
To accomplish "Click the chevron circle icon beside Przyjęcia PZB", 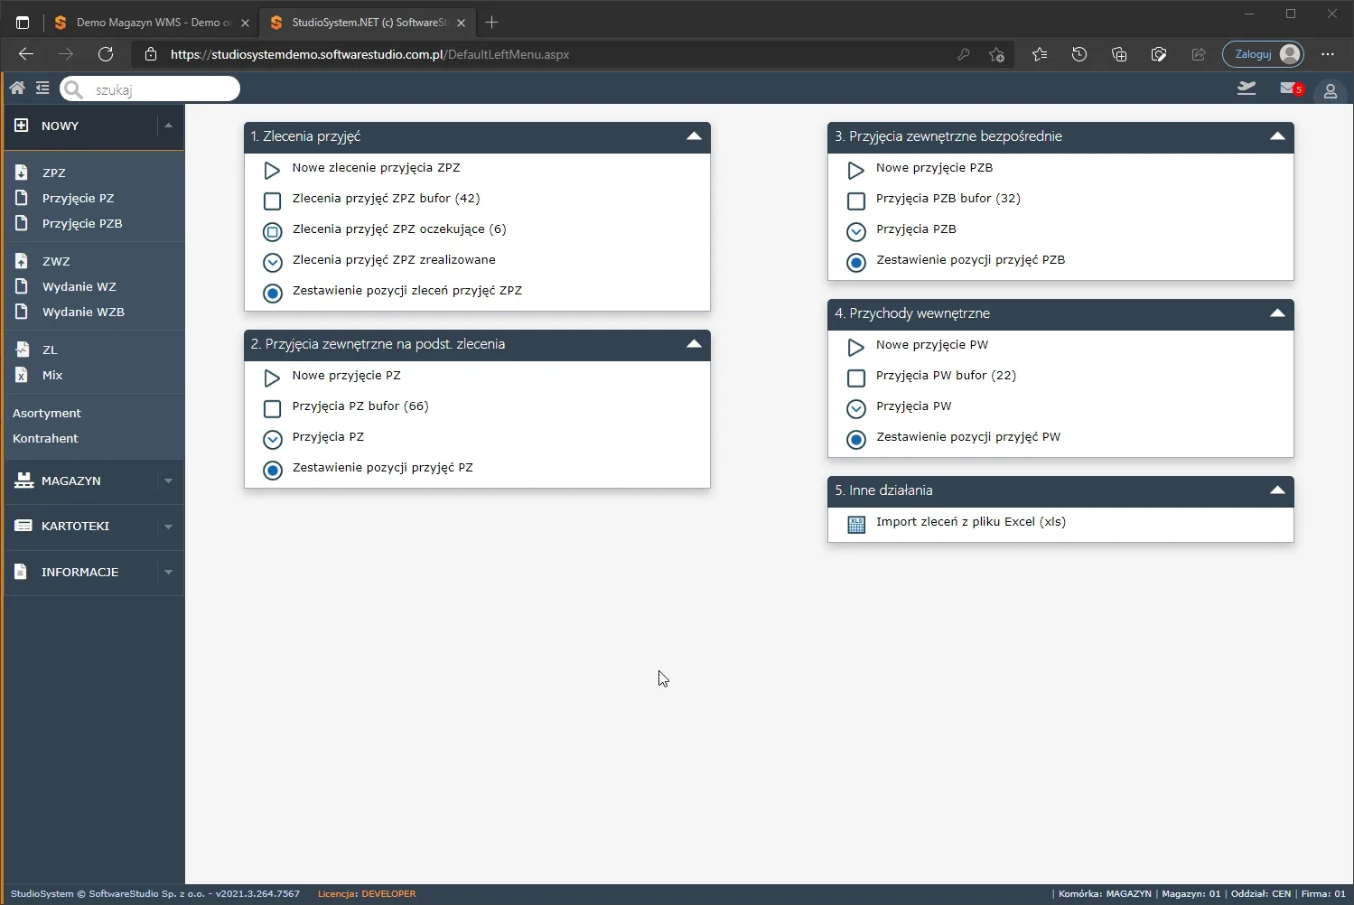I will coord(855,231).
